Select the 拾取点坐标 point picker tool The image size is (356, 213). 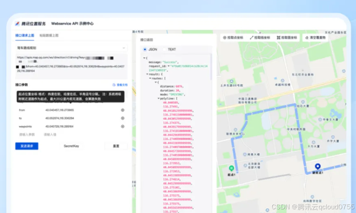pyautogui.click(x=233, y=38)
